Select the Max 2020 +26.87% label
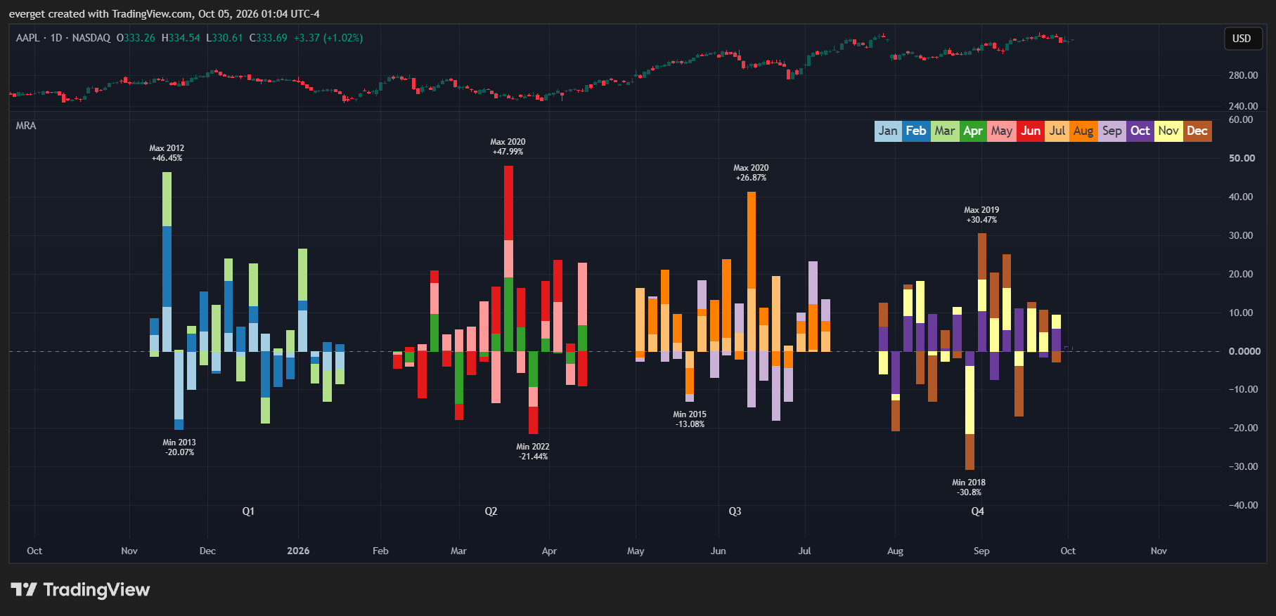1276x616 pixels. (751, 173)
